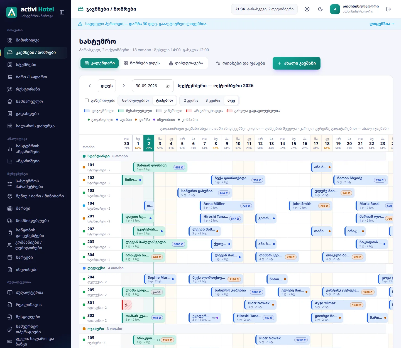
Task: Select the ტიპებით grouping option
Action: click(164, 101)
